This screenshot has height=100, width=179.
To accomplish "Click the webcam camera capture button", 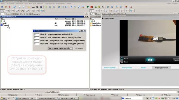I will (x=150, y=60).
